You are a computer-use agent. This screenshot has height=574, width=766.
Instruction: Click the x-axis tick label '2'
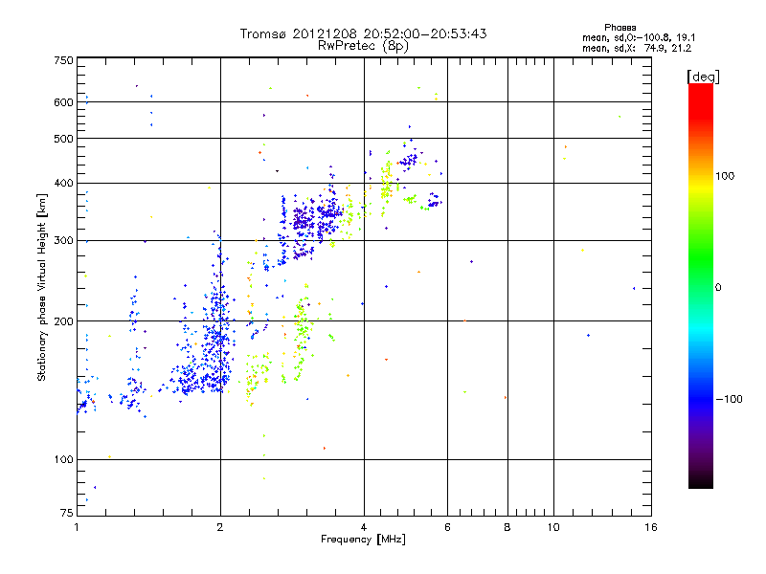pyautogui.click(x=220, y=527)
